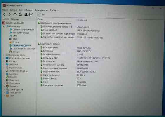This screenshot has height=117, width=165.
Task: Switch to the Обране tab in sidebar
Action: 15,19
